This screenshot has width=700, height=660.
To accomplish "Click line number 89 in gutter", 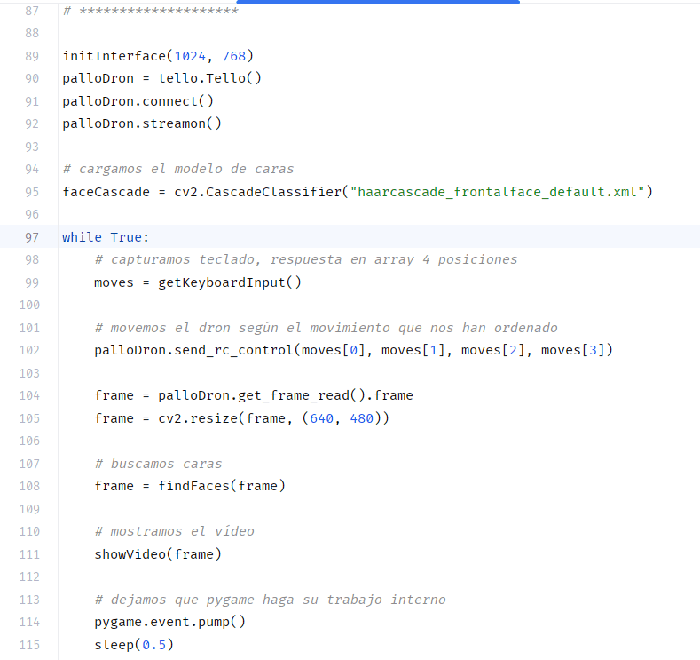I will [x=32, y=56].
